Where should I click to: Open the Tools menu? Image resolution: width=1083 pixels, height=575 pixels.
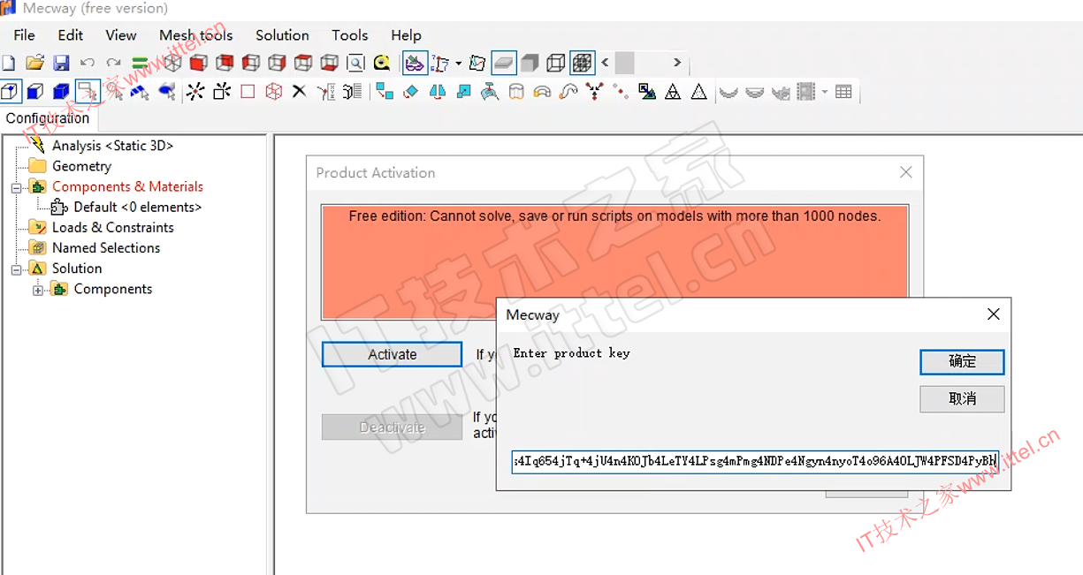350,35
